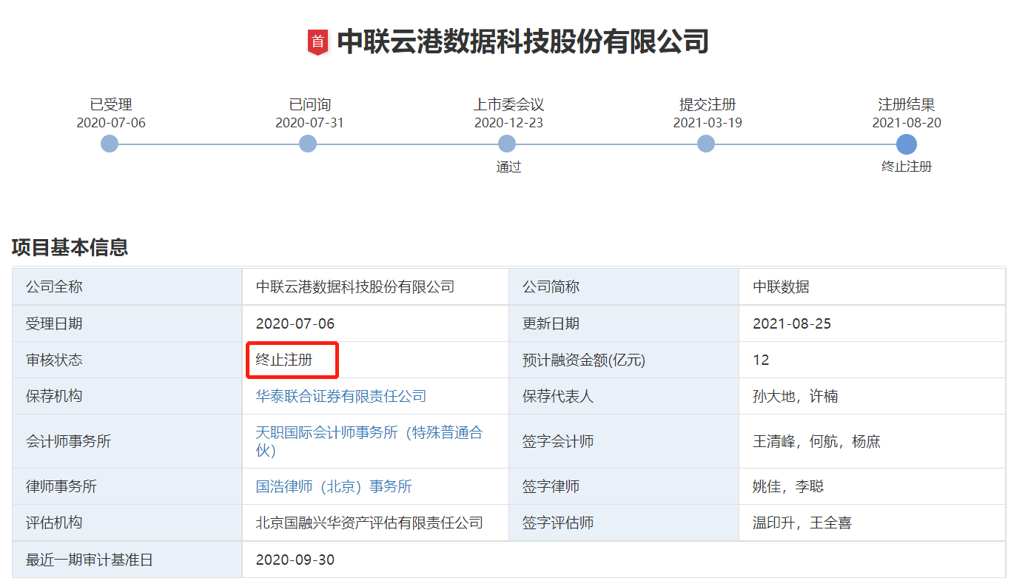Click the 提交注册 timeline node circle
The image size is (1028, 584).
(706, 144)
